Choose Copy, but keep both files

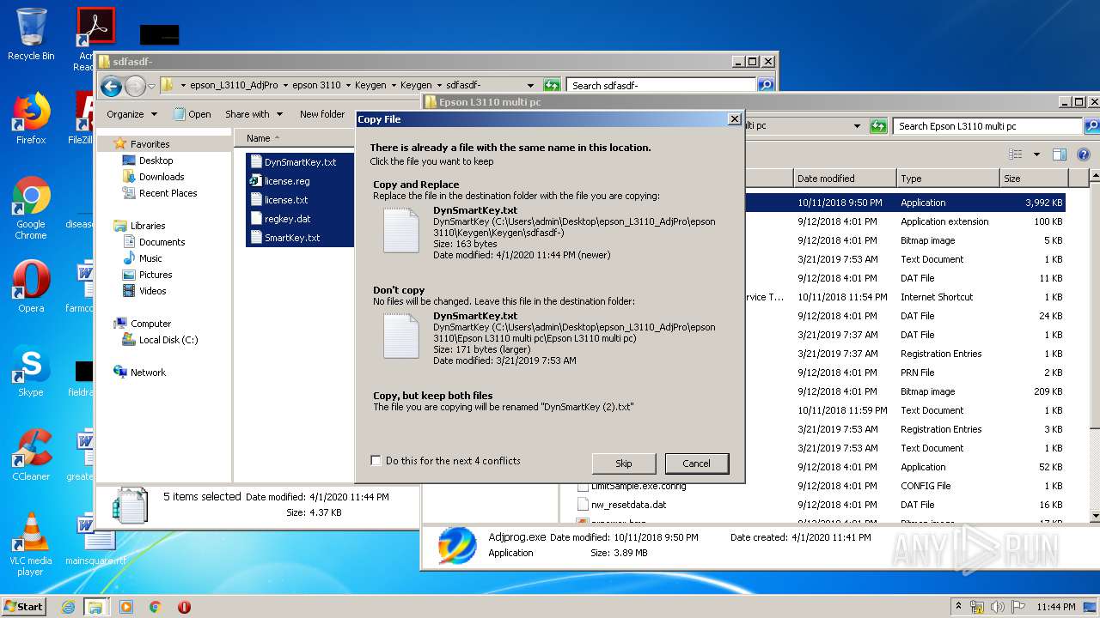[x=548, y=401]
